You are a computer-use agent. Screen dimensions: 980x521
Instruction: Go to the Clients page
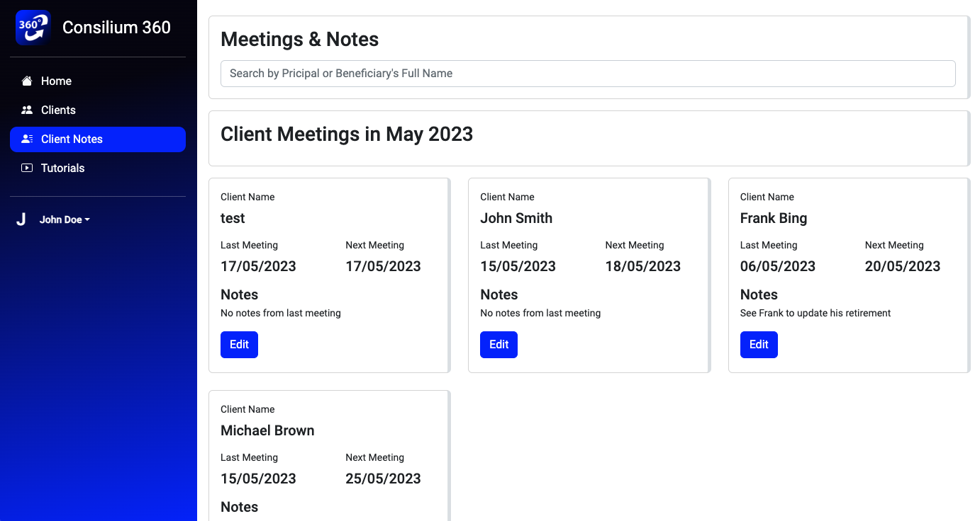(58, 110)
